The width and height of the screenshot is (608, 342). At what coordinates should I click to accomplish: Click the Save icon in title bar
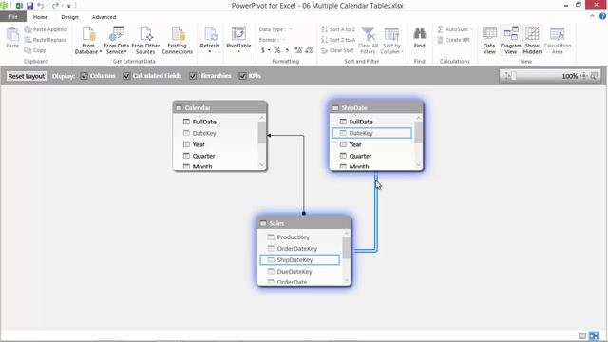(x=29, y=6)
